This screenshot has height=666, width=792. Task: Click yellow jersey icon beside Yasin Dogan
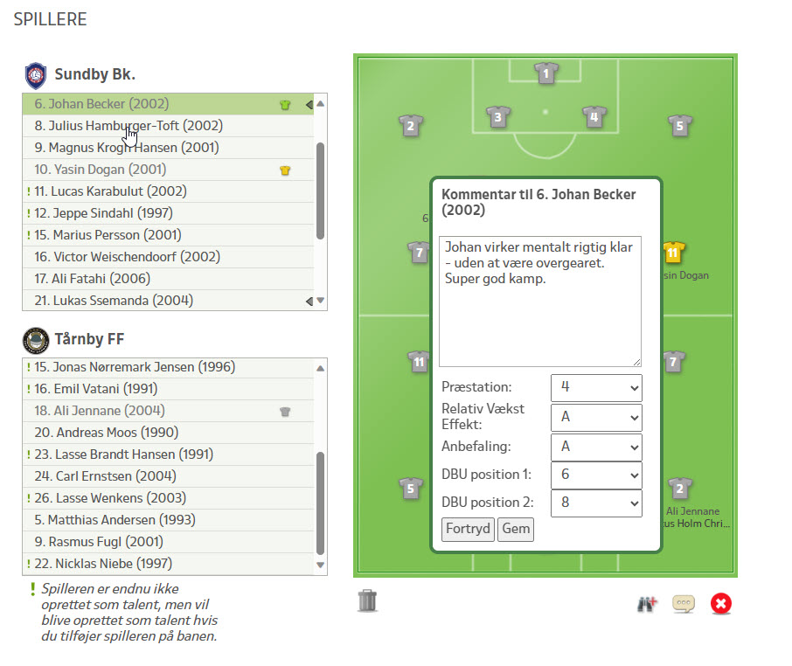coord(284,170)
